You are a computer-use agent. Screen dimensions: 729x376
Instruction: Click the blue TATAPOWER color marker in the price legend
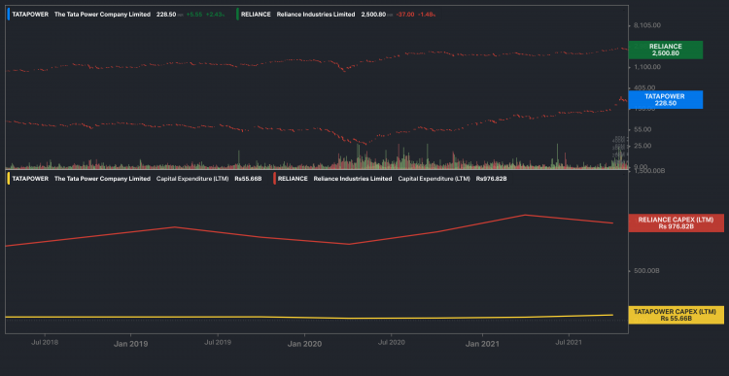point(9,15)
